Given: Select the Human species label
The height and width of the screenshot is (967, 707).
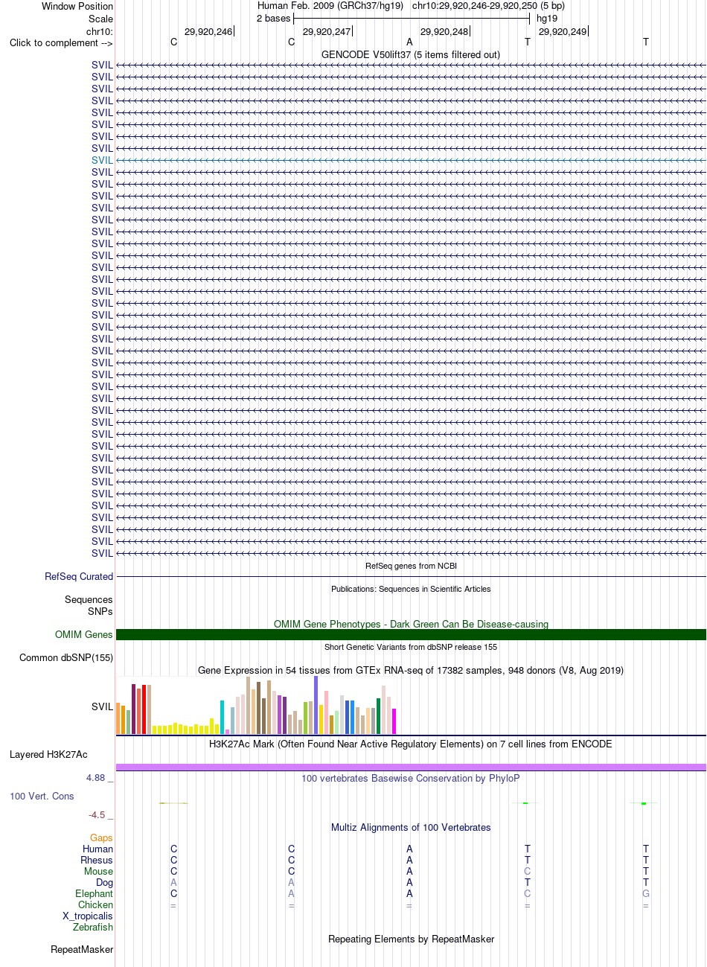Looking at the screenshot, I should tap(98, 849).
